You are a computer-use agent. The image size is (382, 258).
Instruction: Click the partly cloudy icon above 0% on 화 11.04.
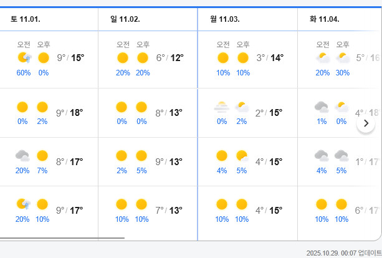[341, 107]
